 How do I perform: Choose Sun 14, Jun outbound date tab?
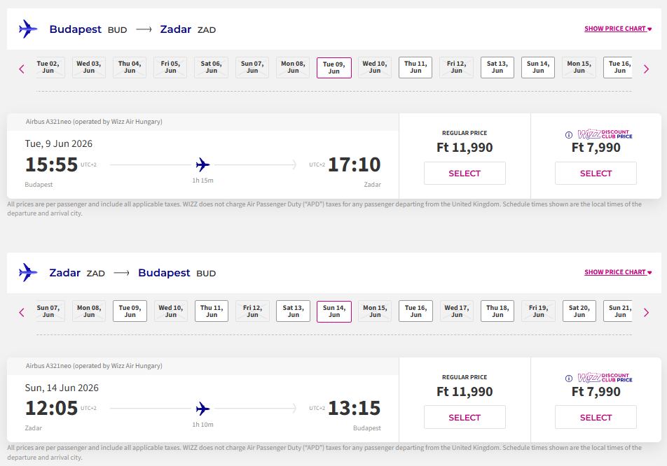coord(538,67)
